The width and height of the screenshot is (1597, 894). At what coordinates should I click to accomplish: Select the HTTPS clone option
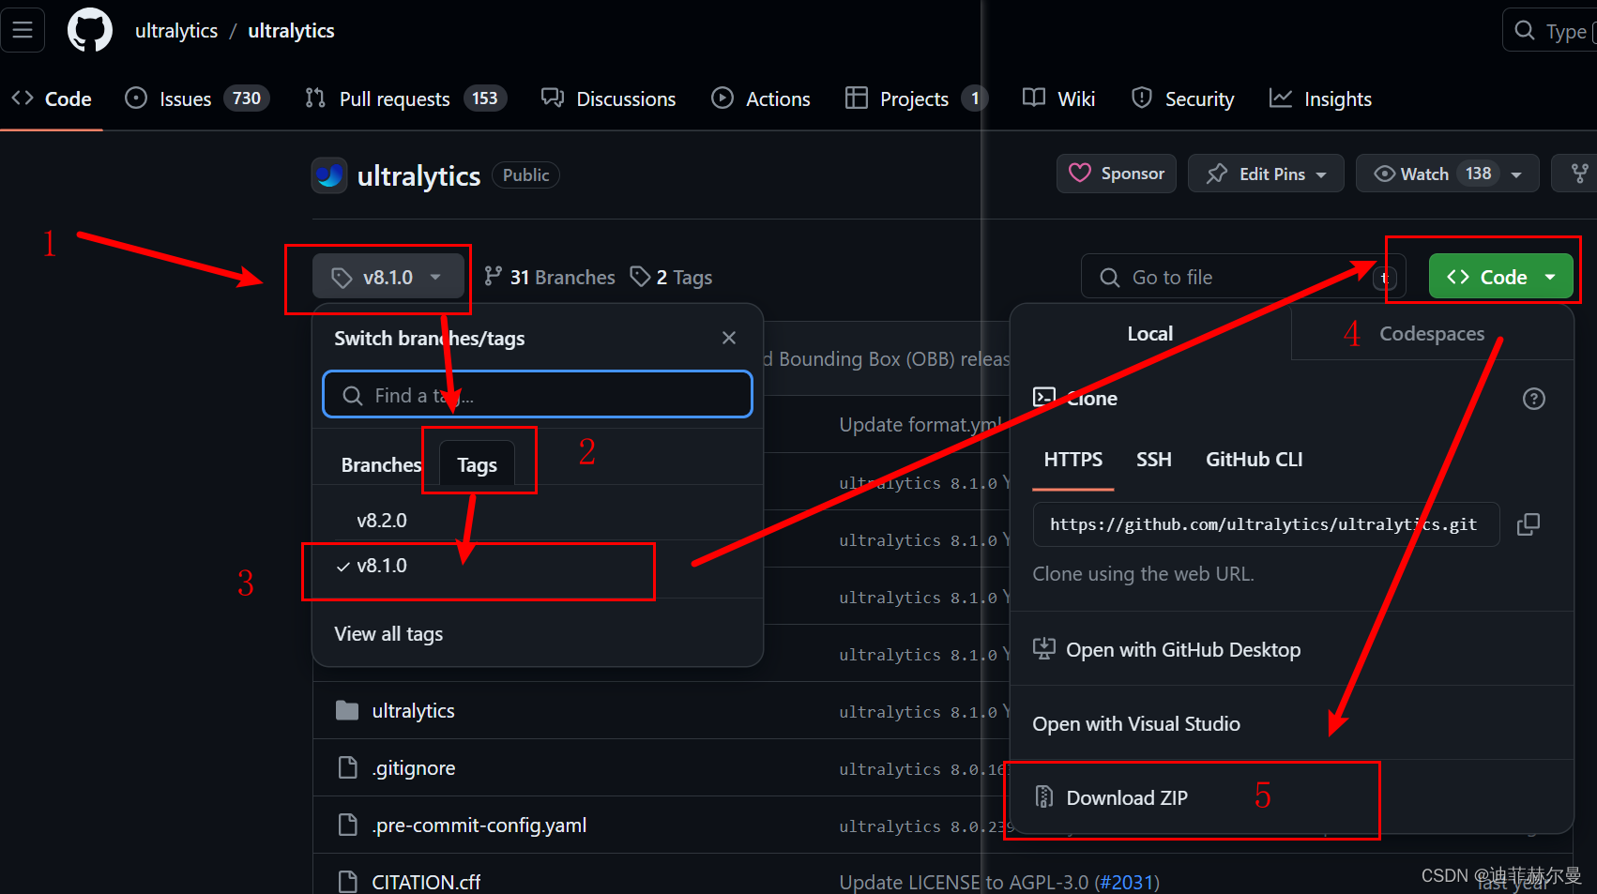[x=1073, y=460]
